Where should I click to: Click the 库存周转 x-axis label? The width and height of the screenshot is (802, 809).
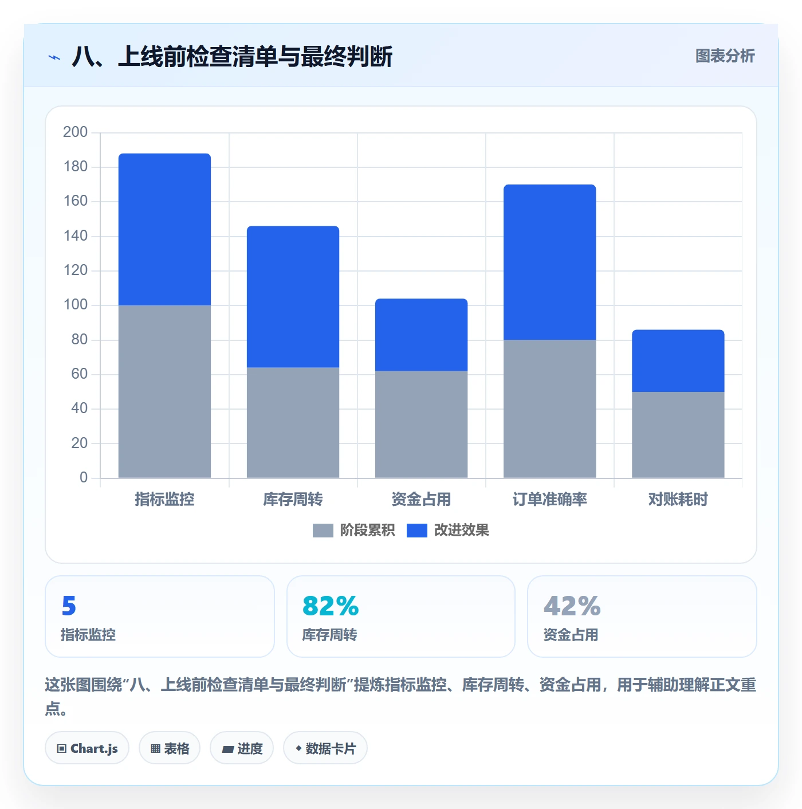point(293,500)
